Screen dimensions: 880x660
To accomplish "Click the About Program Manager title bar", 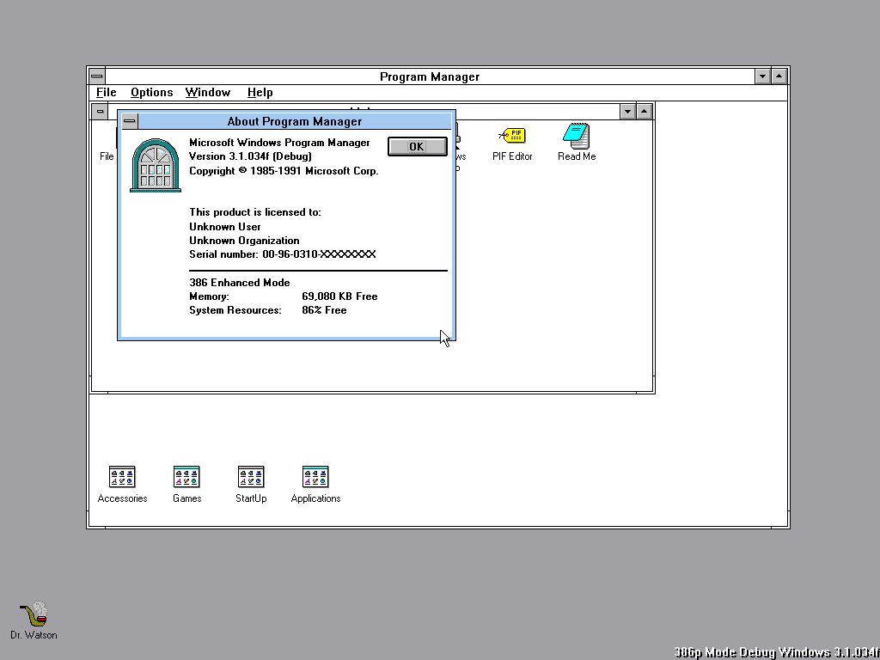I will point(294,121).
